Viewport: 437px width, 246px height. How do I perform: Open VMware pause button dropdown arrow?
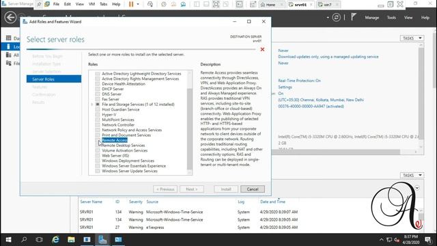point(138,4)
